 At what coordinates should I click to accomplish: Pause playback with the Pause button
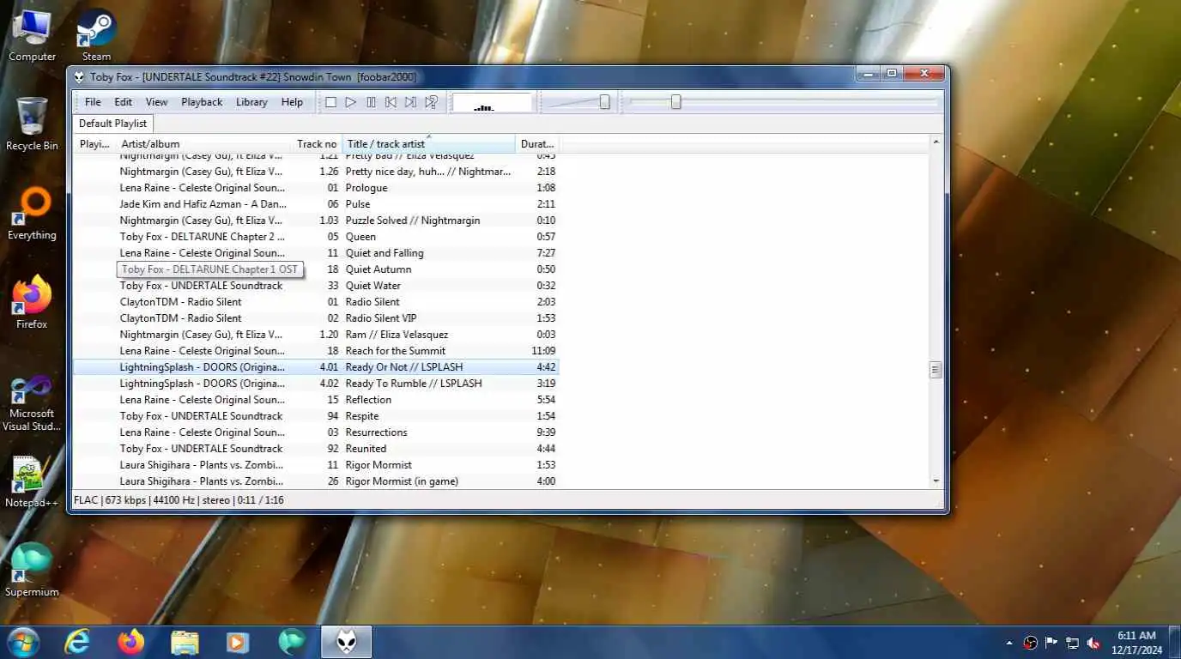[x=371, y=102]
